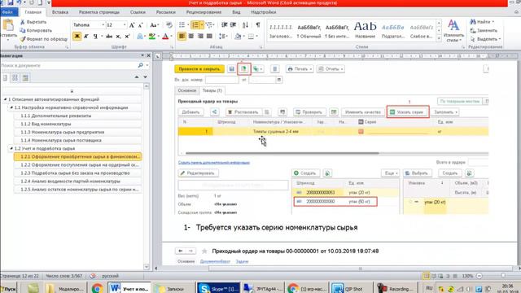Open the Изменить стили menu
The height and width of the screenshot is (293, 521).
[453, 31]
